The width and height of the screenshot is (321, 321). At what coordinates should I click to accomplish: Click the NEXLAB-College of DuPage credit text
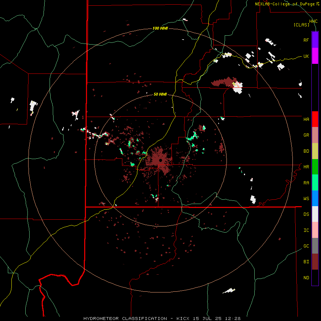tap(287, 4)
